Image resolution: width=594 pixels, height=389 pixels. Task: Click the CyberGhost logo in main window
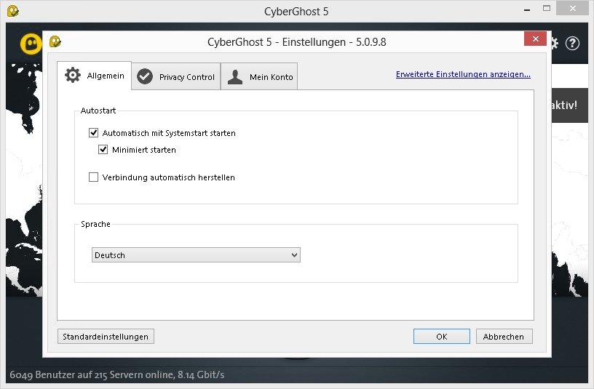(x=31, y=44)
